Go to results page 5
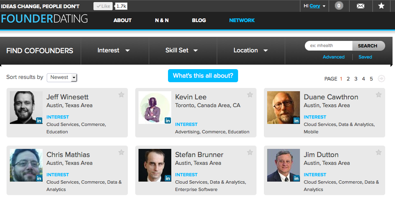 pyautogui.click(x=371, y=79)
